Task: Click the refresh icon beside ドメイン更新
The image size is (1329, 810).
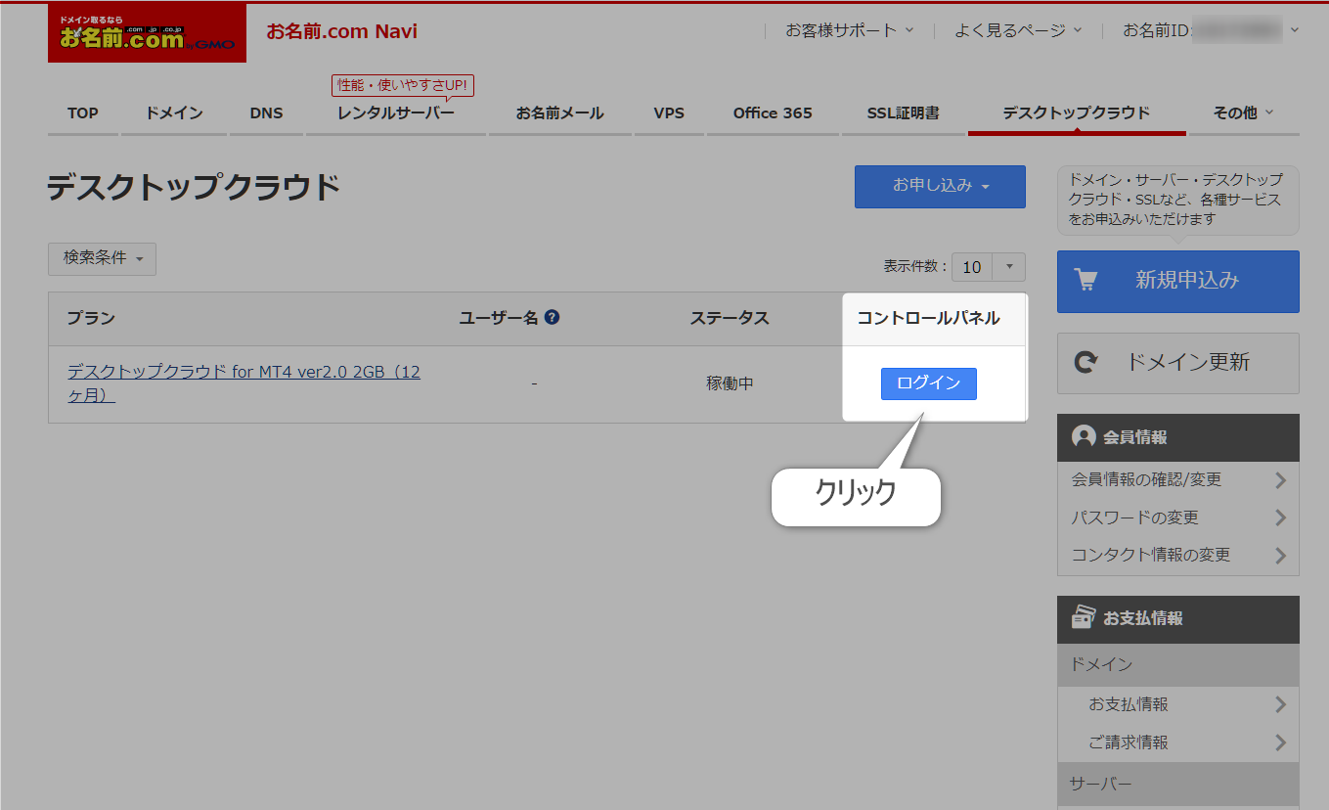Action: (1085, 363)
